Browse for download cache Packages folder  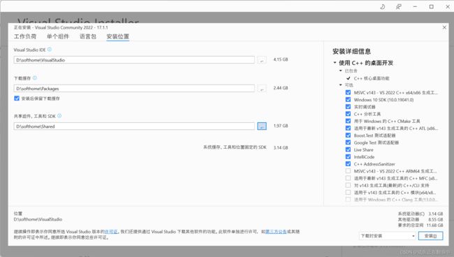coord(262,88)
